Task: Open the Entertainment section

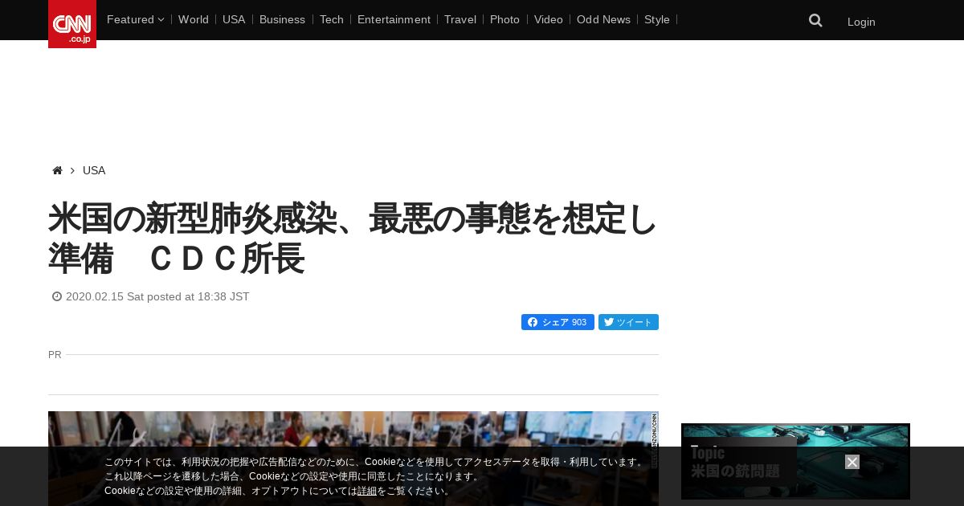Action: coord(394,19)
